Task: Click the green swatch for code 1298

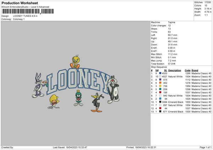Action: [160, 89]
